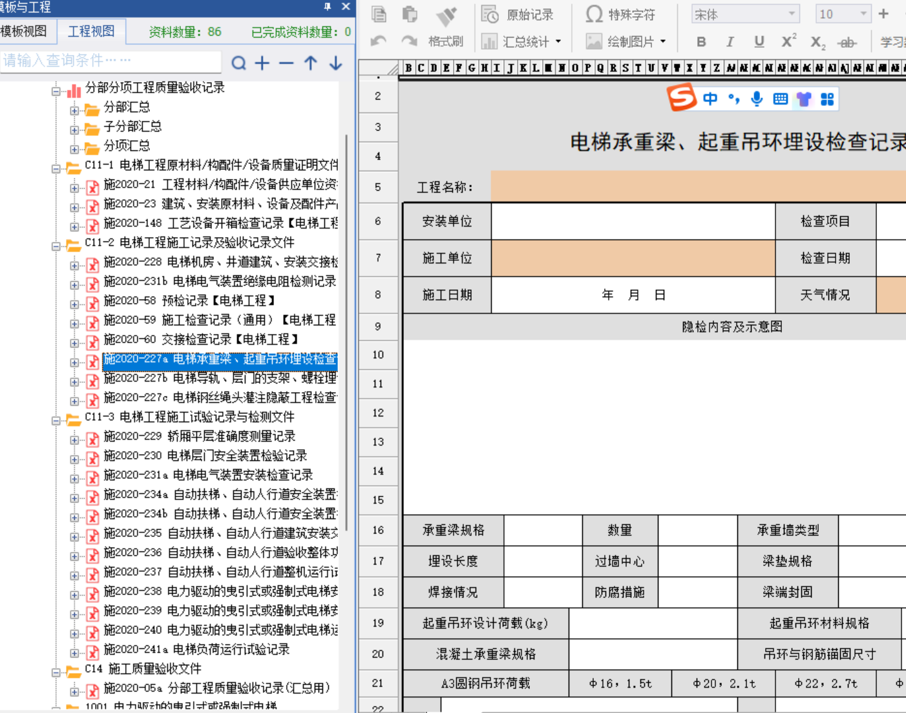The image size is (906, 713).
Task: Click the 学习 toolbar item
Action: 893,42
